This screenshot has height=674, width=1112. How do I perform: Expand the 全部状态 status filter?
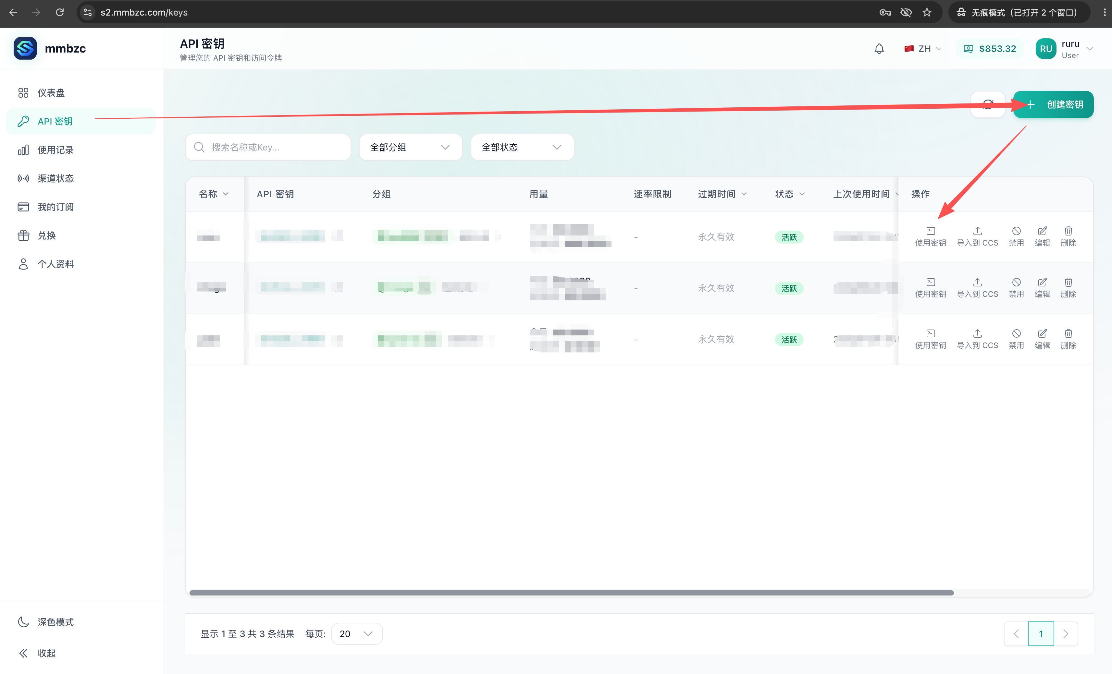coord(522,148)
